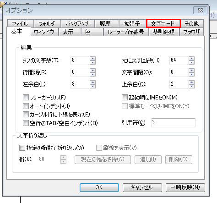Increase 文字間隔 using the up spinner arrow
Image resolution: width=217 pixels, height=203 pixels.
coord(191,71)
